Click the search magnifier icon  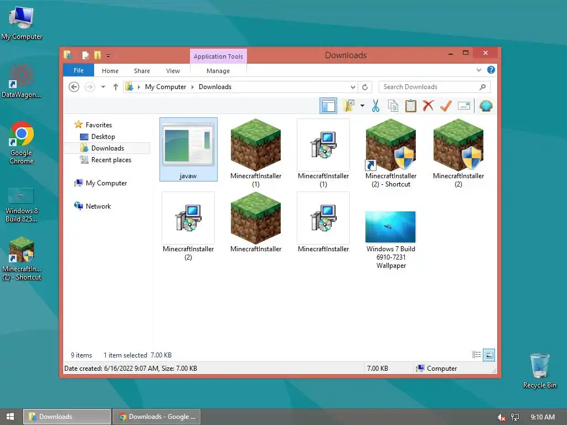[482, 87]
